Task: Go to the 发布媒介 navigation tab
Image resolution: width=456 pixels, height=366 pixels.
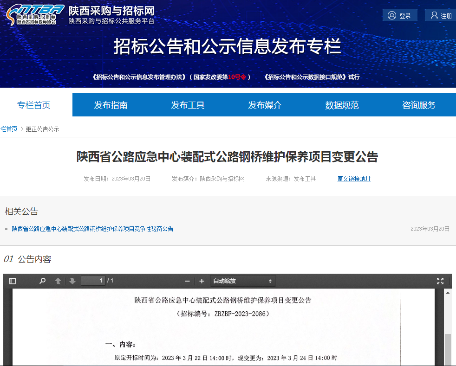Action: (x=265, y=105)
